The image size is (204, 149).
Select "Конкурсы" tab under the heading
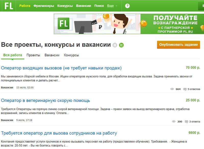tap(71, 55)
